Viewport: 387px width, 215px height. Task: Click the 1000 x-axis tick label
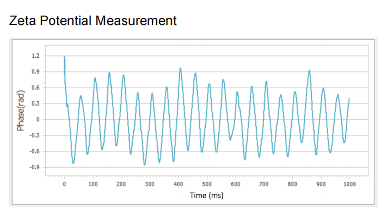tap(349, 184)
